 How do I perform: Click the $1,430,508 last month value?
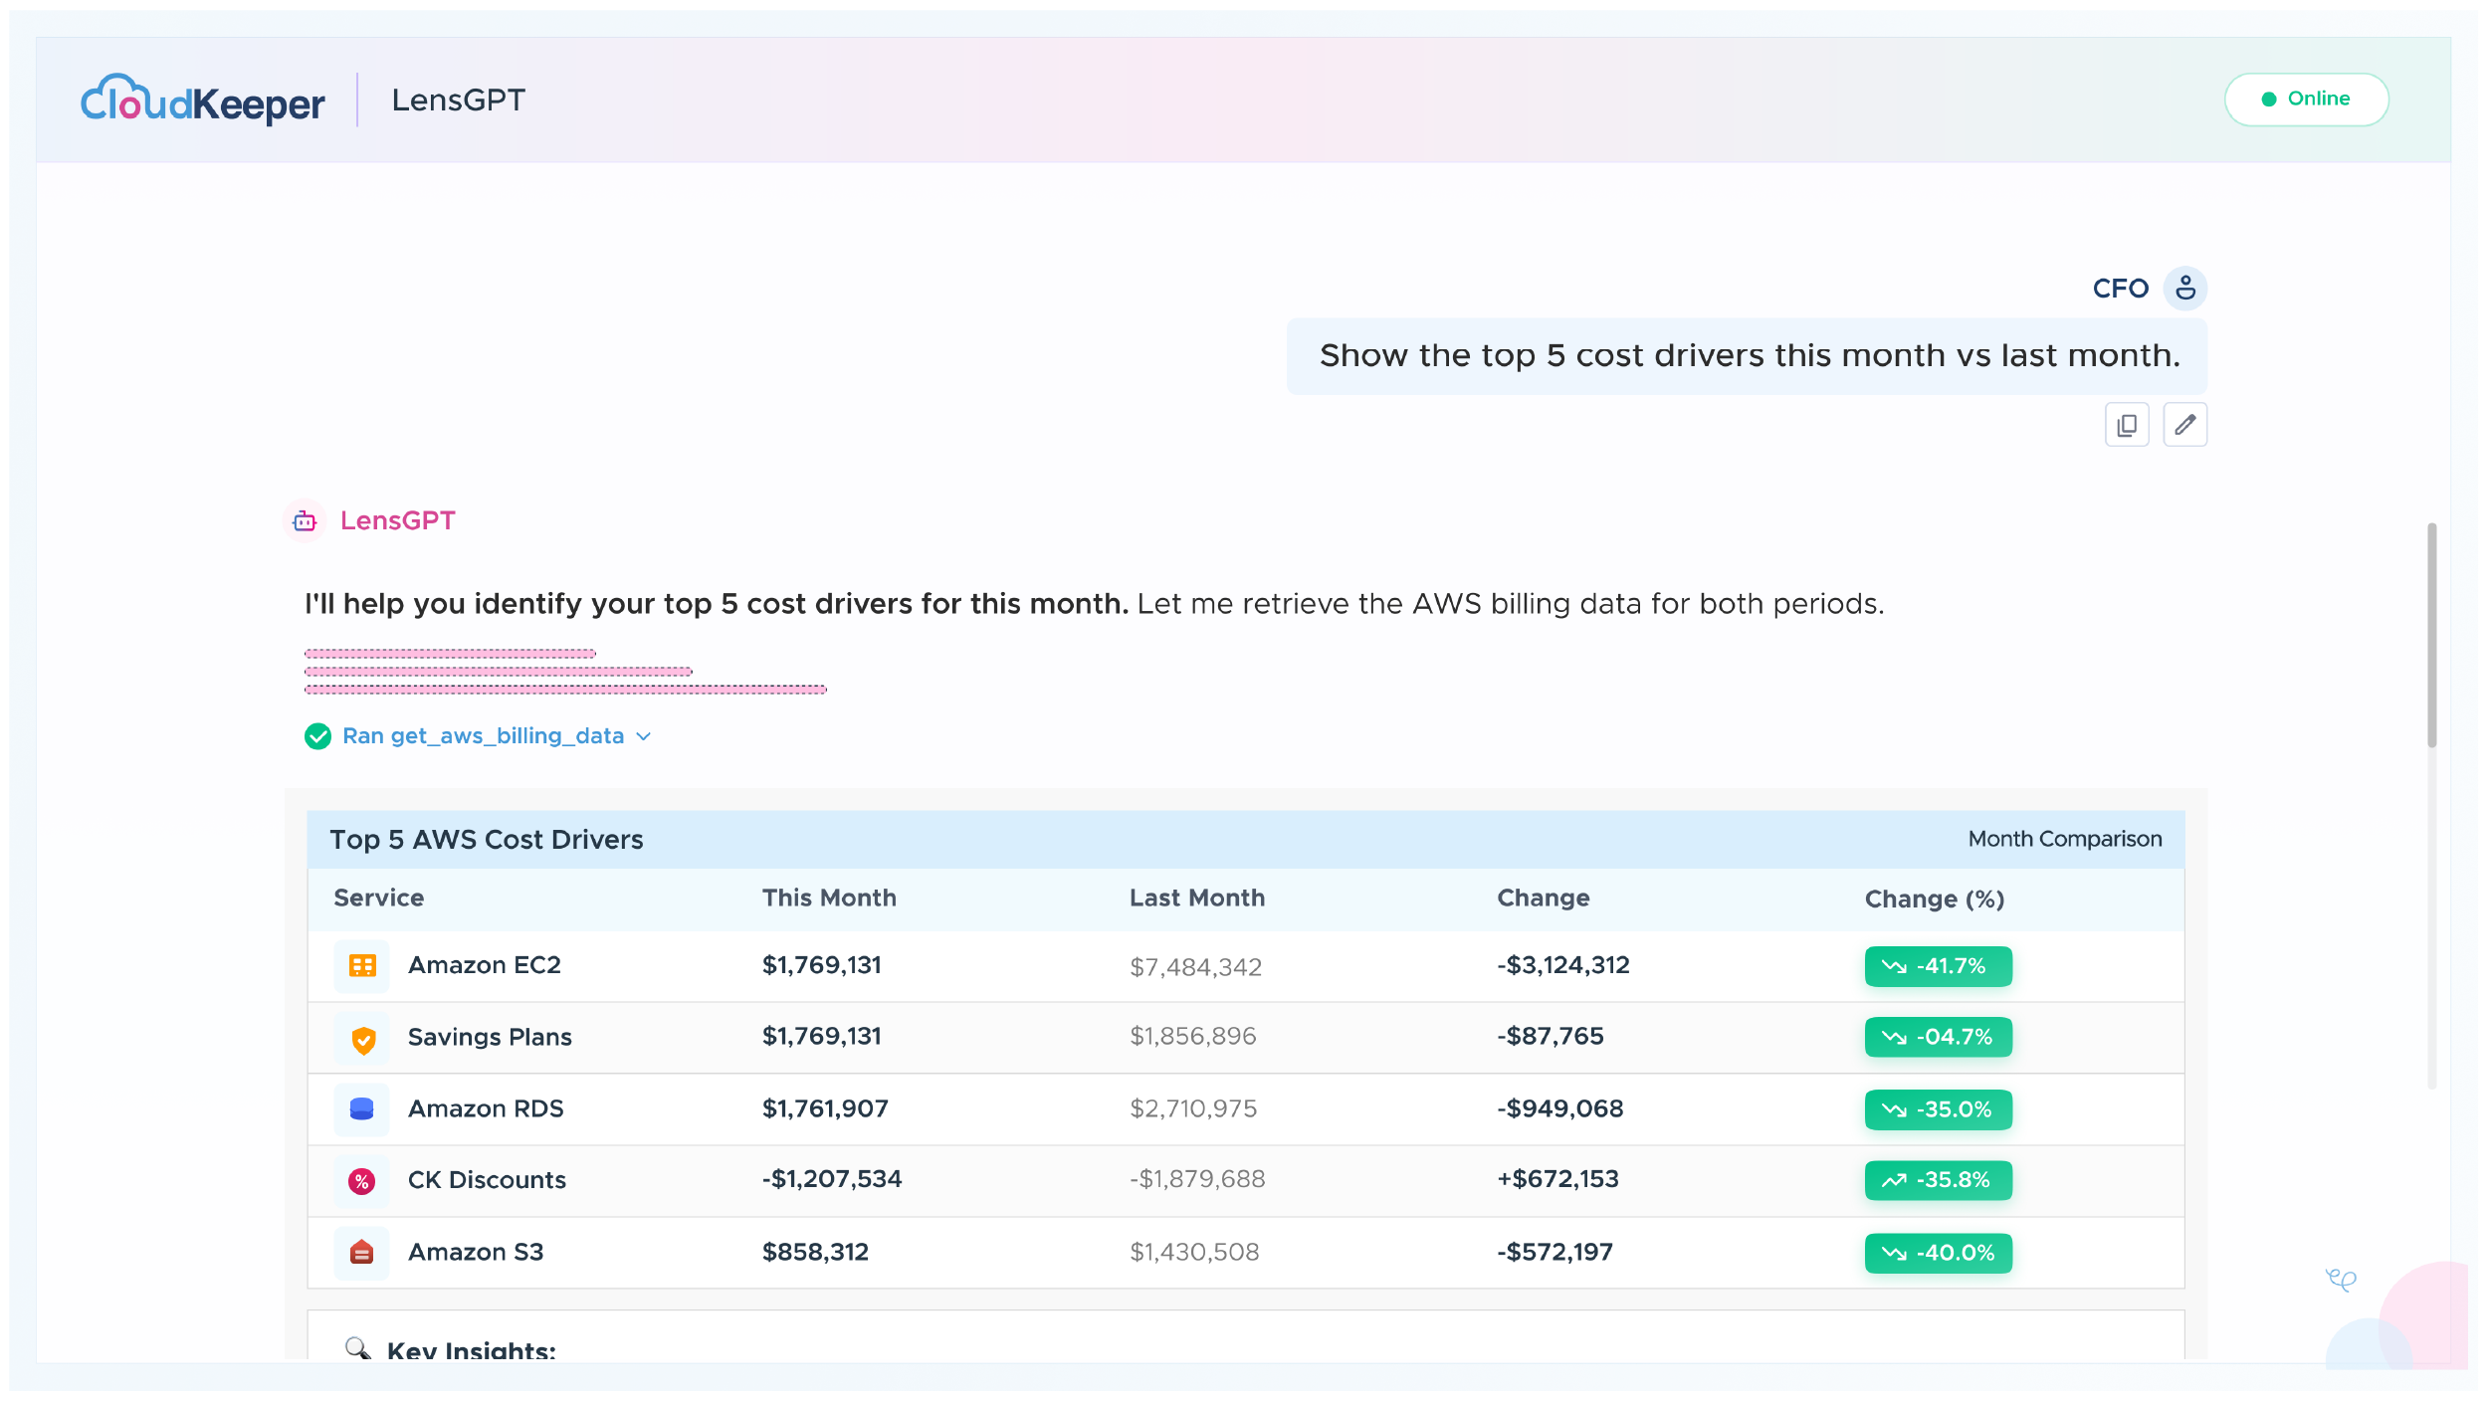[x=1194, y=1252]
